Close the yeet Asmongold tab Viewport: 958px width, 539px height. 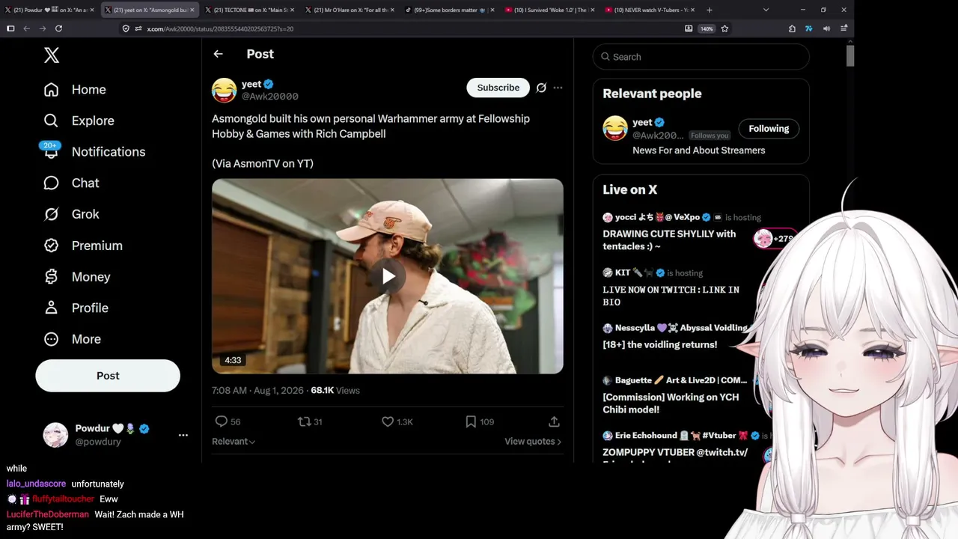click(x=192, y=10)
